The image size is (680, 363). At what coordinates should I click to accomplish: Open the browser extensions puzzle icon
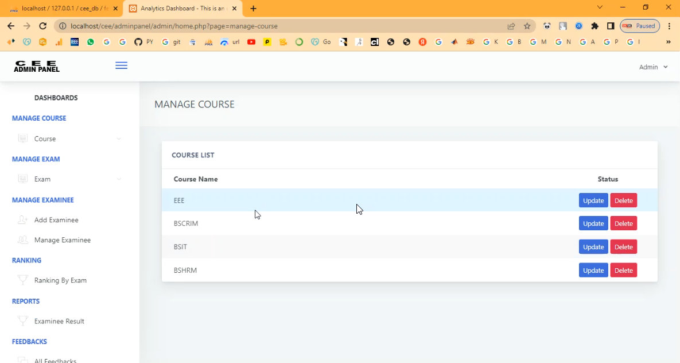pyautogui.click(x=594, y=26)
